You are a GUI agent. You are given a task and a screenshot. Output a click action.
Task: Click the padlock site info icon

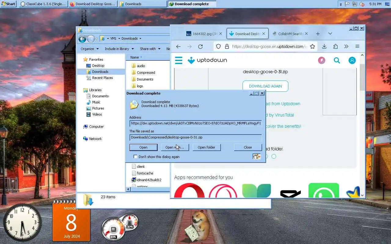[227, 46]
